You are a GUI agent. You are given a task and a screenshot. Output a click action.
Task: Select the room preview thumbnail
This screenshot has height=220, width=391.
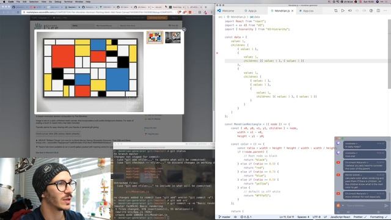(x=173, y=37)
